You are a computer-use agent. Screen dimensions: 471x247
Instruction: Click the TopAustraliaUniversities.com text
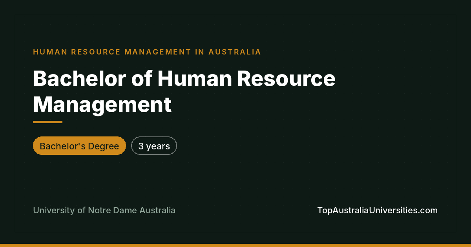pyautogui.click(x=377, y=210)
